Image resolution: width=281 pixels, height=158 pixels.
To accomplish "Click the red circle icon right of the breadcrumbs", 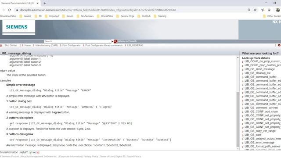I will tap(279, 45).
